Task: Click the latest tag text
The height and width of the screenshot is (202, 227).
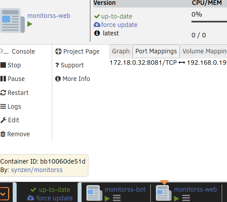Action: [x=111, y=33]
